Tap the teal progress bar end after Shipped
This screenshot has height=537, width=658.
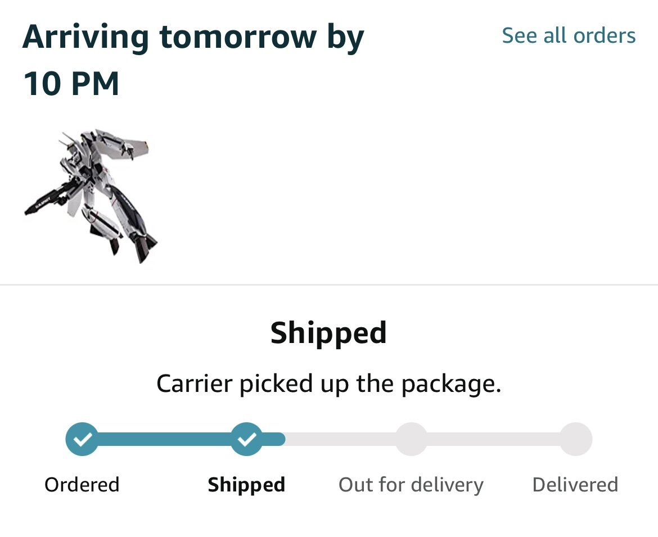coord(274,439)
